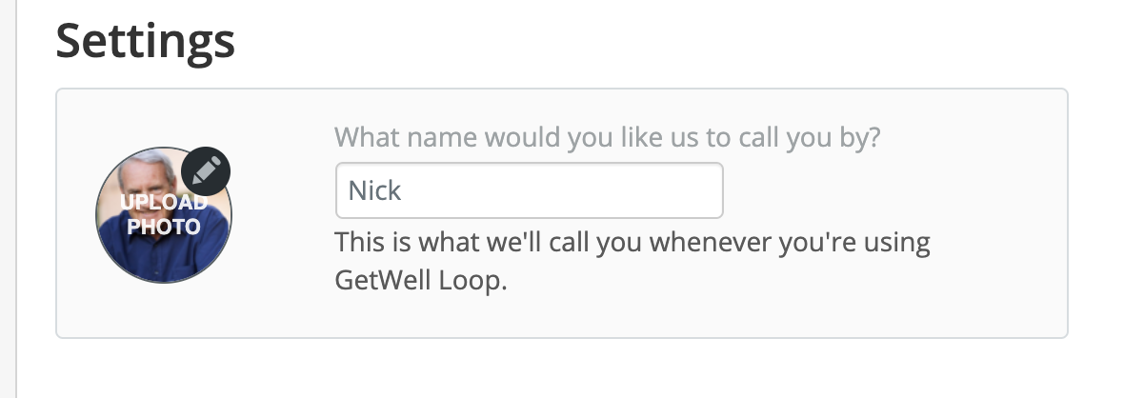
Task: Click the pencil edit icon on profile photo
Action: [206, 171]
